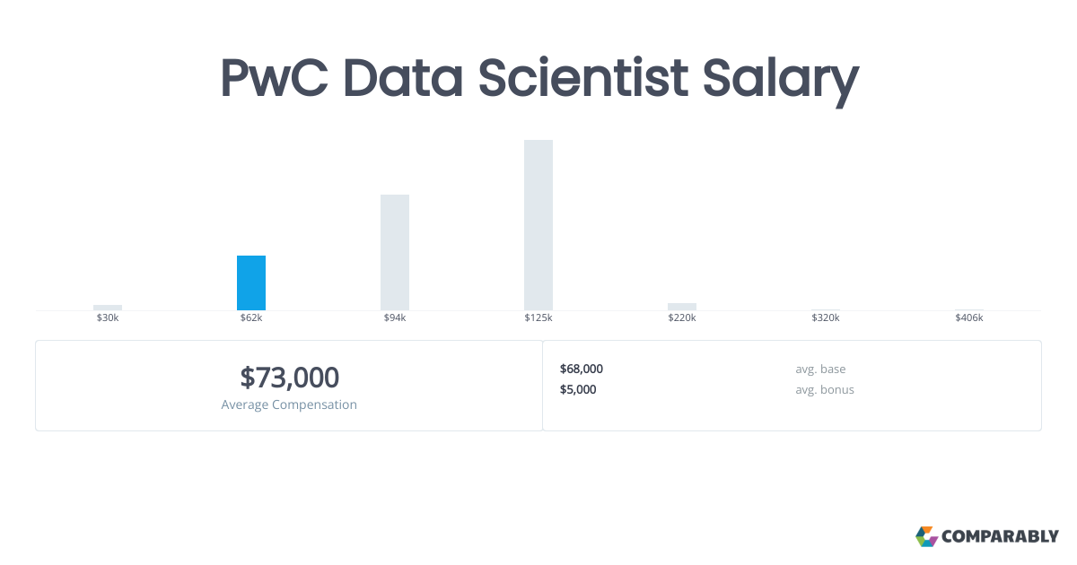This screenshot has height=565, width=1077.
Task: Click the $5,000 bonus amount
Action: 578,389
